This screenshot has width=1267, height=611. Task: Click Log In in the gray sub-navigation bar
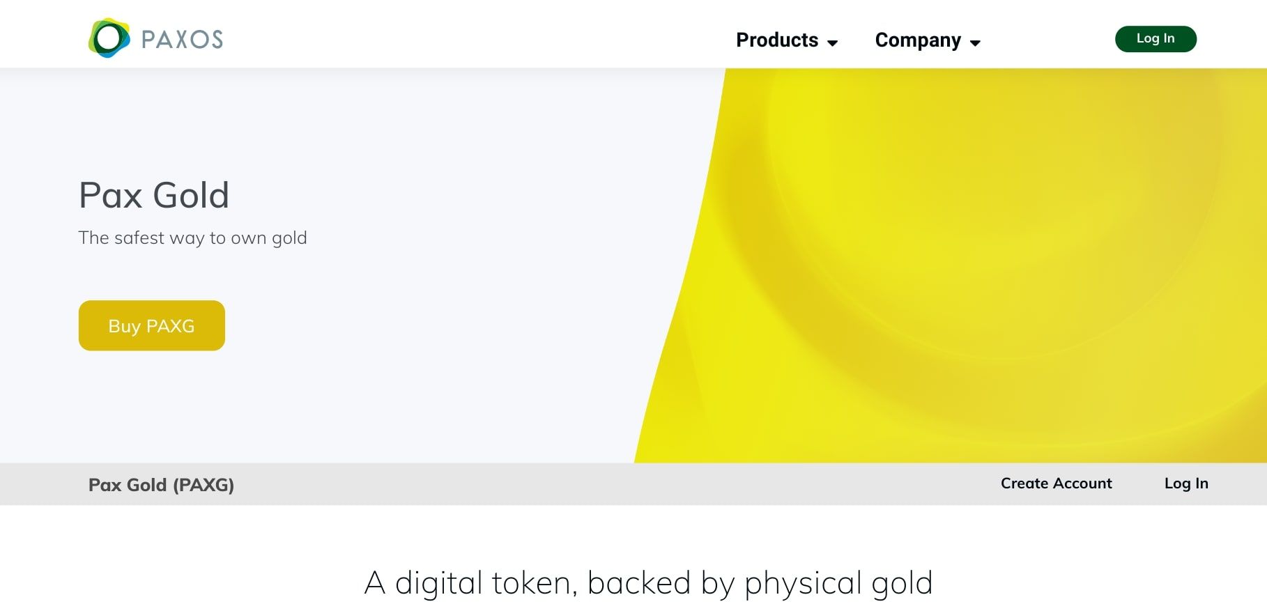click(1185, 484)
